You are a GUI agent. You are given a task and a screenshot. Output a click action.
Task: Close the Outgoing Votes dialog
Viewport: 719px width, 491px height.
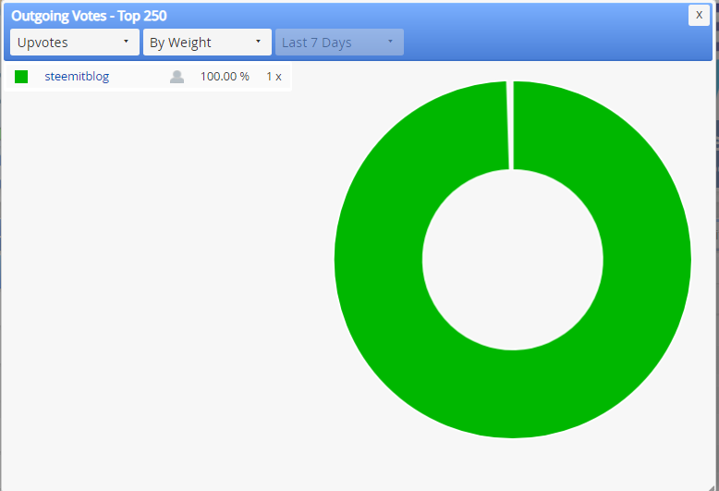(699, 15)
